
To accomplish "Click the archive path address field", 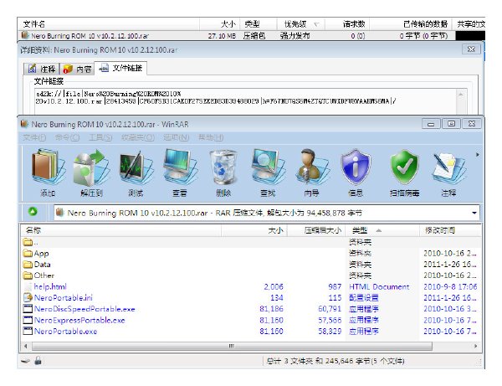I will coord(266,213).
